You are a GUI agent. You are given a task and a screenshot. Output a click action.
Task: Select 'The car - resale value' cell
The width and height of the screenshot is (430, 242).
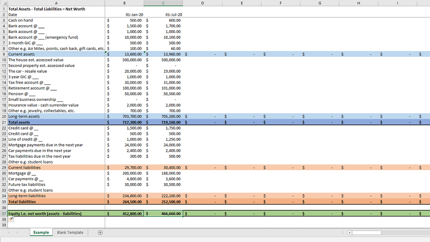56,71
